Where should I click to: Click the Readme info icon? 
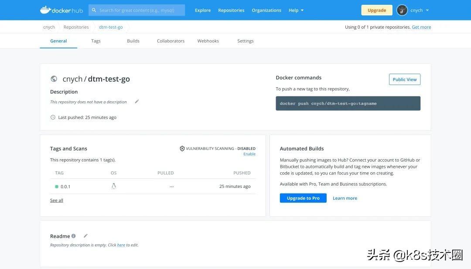[x=74, y=236]
